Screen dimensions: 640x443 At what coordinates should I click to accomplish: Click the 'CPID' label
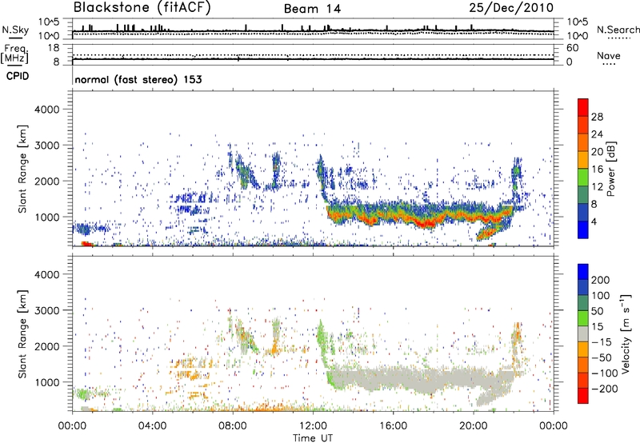[x=18, y=76]
